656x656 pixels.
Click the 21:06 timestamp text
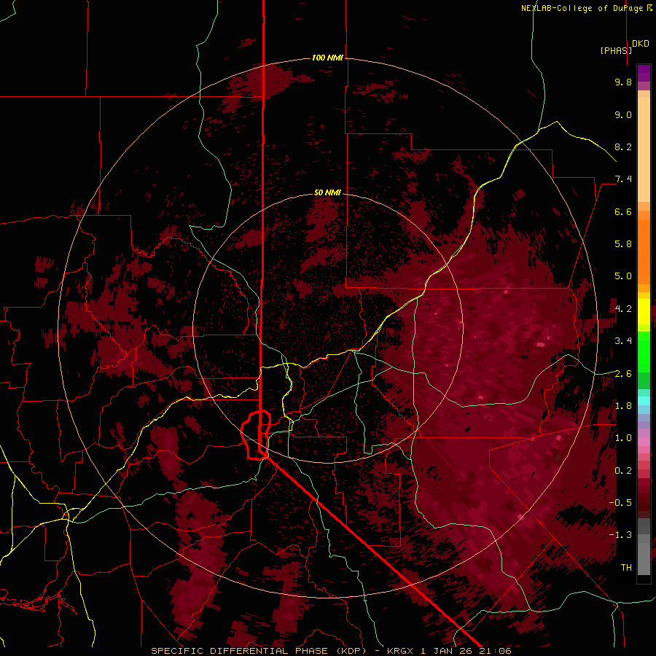click(494, 651)
